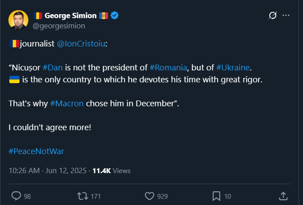
Task: Open the #Ukraine hashtag
Action: click(233, 68)
